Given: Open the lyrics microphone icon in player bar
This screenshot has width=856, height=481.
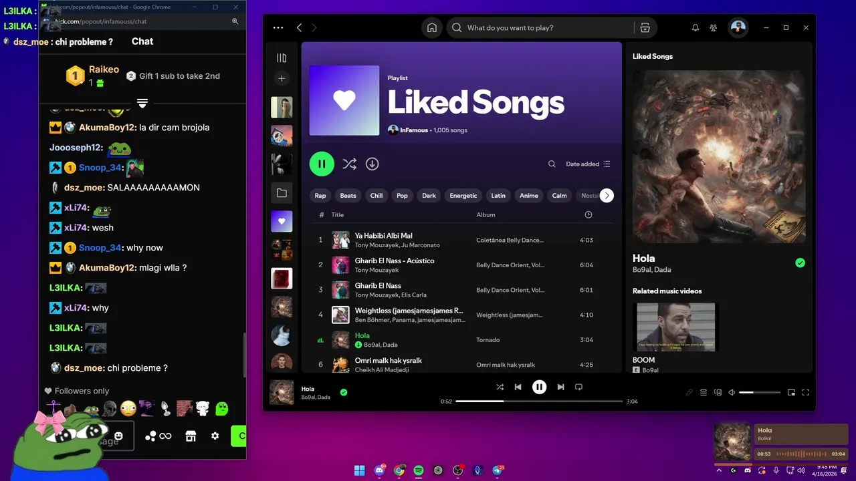Looking at the screenshot, I should [689, 392].
